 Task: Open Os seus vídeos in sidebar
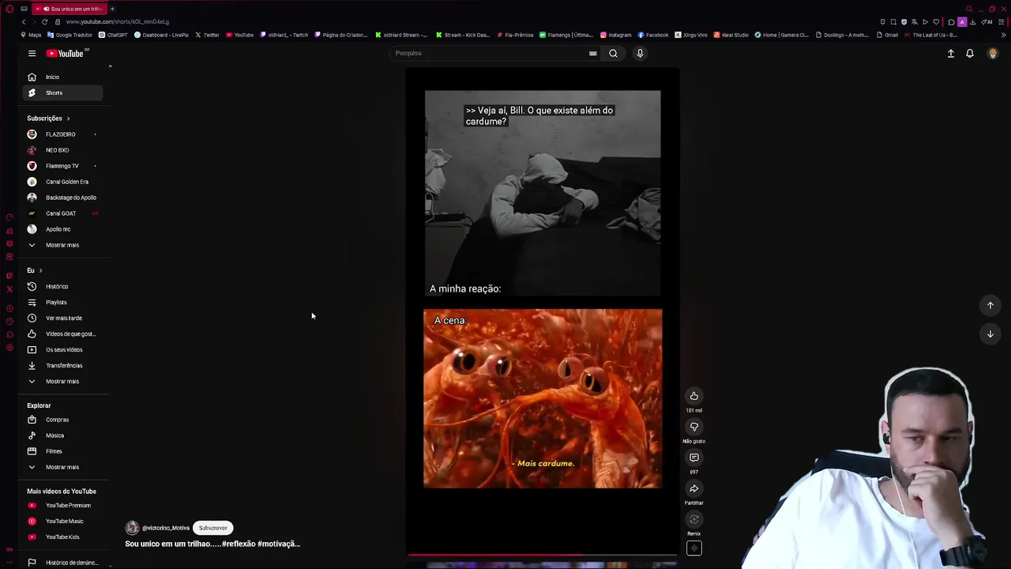click(62, 350)
